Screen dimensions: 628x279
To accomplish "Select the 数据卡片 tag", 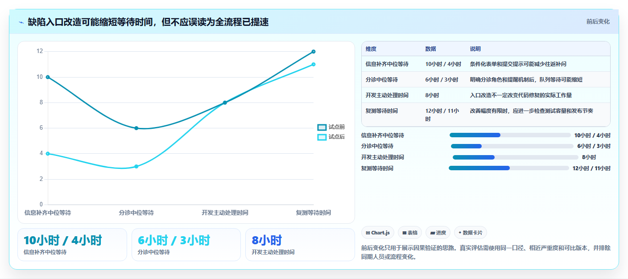I will [471, 233].
